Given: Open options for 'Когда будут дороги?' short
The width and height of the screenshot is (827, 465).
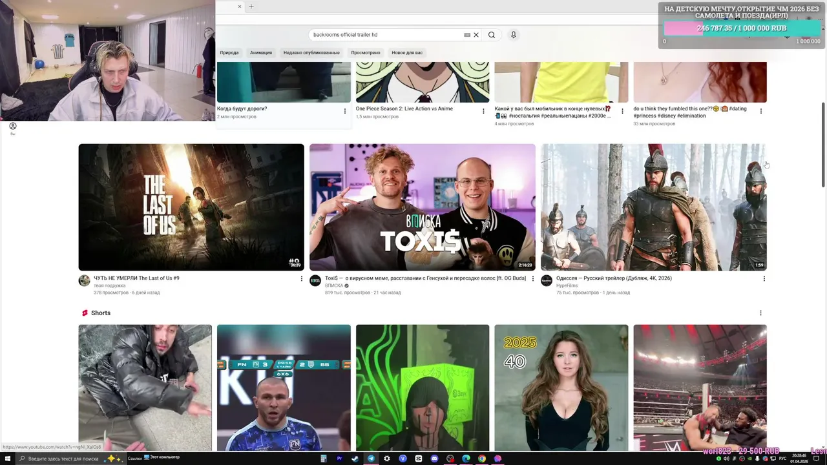Looking at the screenshot, I should coord(344,111).
